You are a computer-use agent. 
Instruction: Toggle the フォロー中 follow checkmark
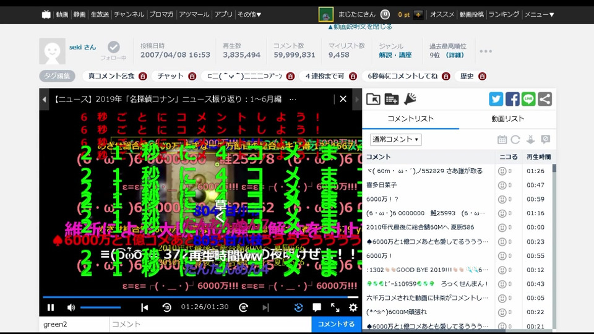(x=114, y=47)
